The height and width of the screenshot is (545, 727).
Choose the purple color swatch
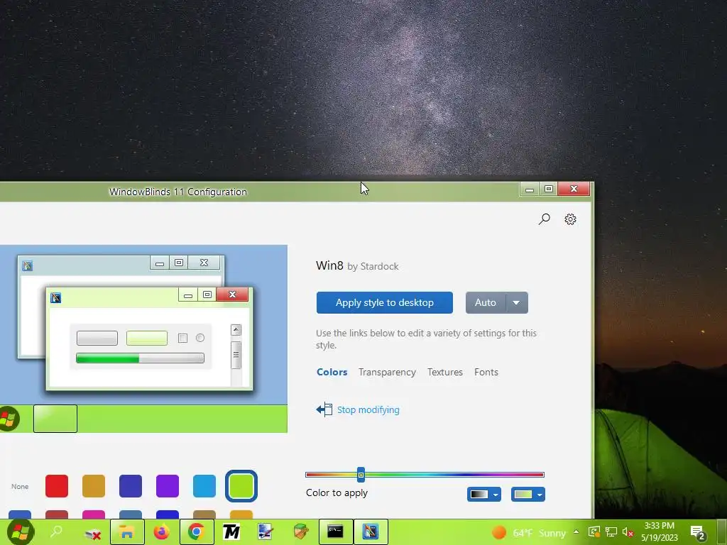(x=168, y=485)
